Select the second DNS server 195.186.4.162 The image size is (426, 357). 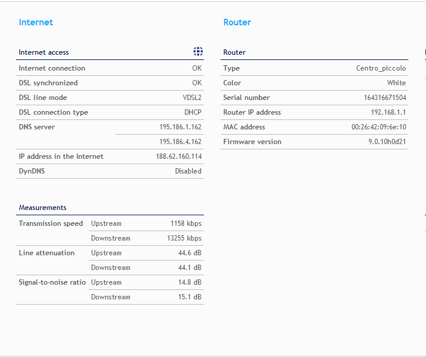[x=180, y=142]
